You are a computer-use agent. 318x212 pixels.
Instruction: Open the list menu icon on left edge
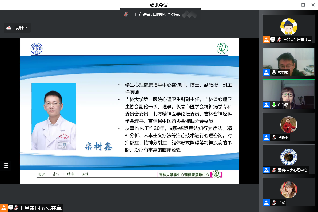point(6,166)
